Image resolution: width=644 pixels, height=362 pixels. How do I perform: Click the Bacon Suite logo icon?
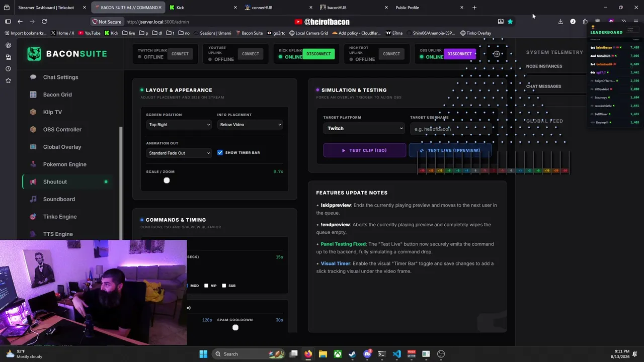34,54
